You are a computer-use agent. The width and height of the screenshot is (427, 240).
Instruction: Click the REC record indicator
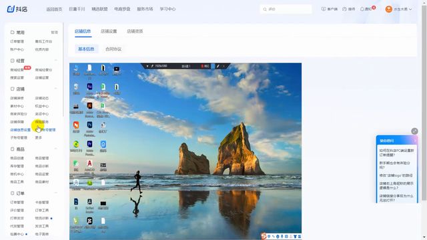pos(205,66)
